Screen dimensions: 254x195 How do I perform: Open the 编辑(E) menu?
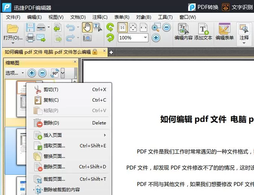tap(34, 17)
